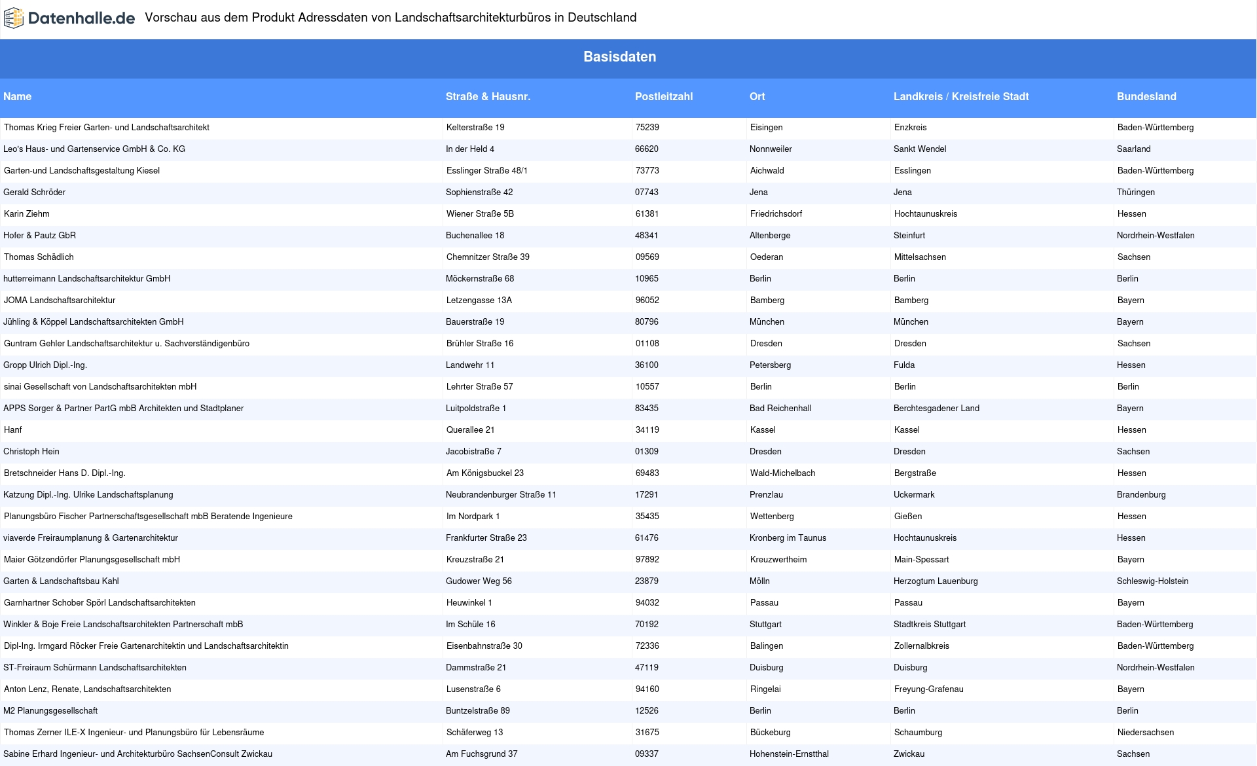Select the Thomas Schädlich name cell
Screen dimensions: 1257x766
[39, 257]
